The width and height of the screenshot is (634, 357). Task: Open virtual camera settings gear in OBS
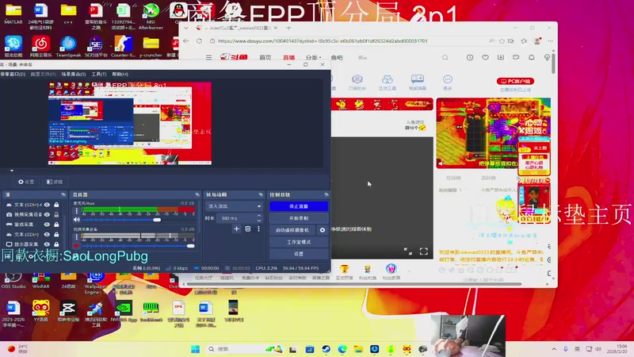(x=323, y=230)
